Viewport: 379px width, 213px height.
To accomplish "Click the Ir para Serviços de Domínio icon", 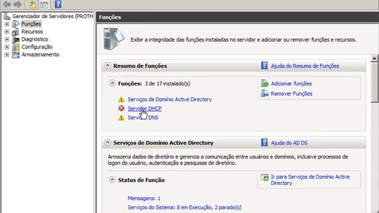I will click(265, 177).
